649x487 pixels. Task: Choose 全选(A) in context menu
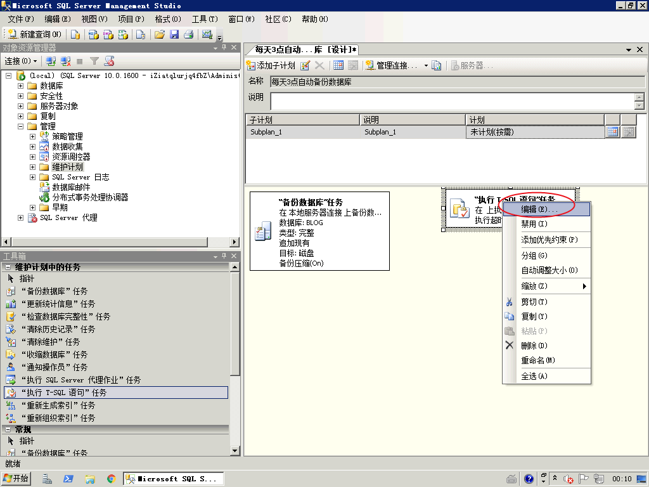(546, 377)
